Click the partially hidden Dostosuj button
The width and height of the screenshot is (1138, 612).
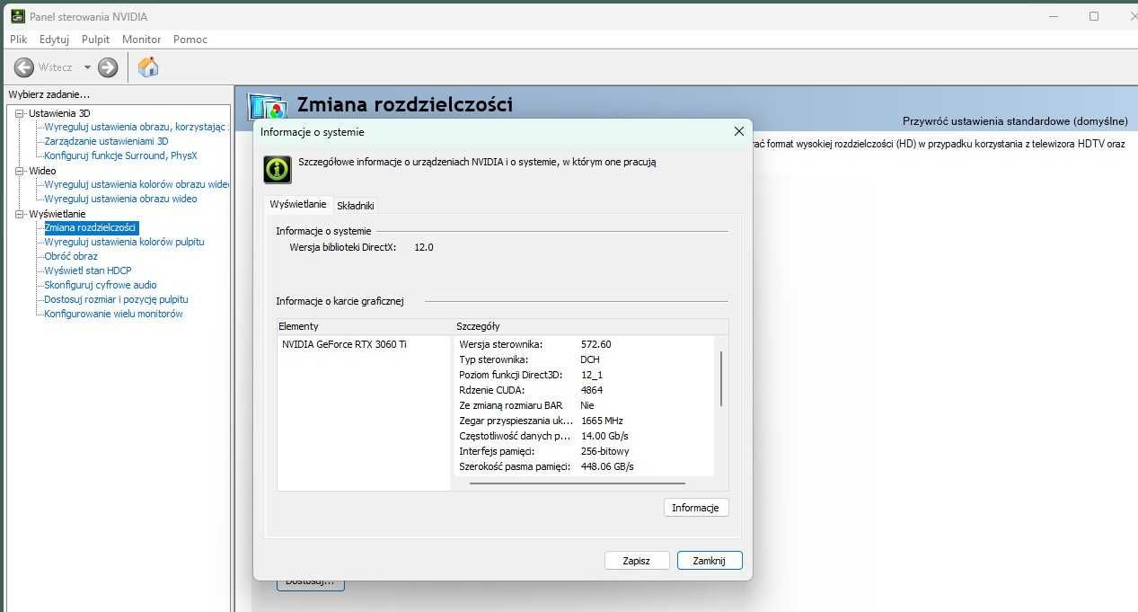(310, 584)
